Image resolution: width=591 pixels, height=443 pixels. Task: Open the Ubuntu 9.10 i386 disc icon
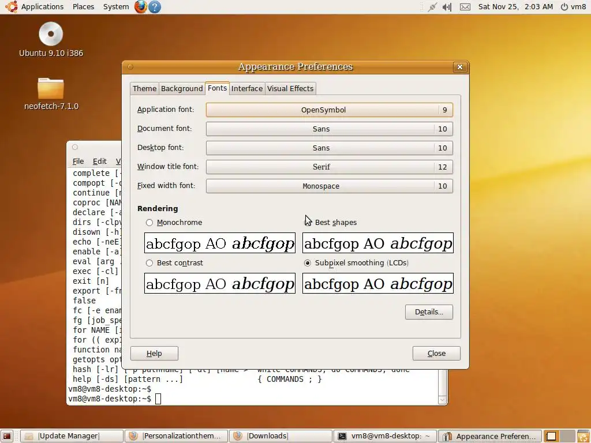tap(51, 40)
